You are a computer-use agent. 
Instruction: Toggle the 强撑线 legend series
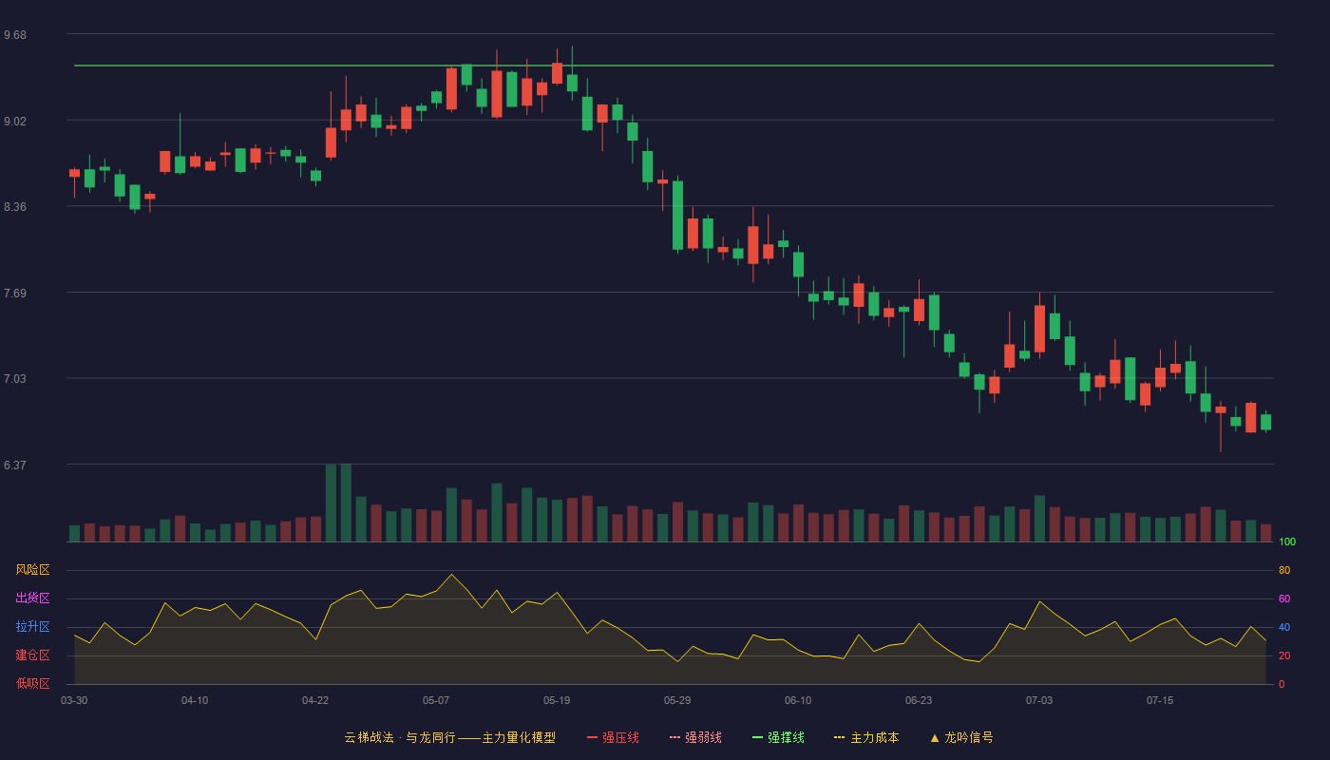pyautogui.click(x=778, y=737)
